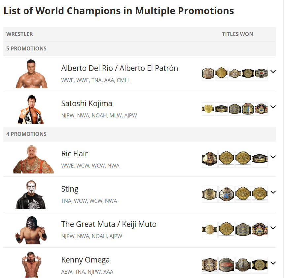285x278 pixels.
Task: Expand Satoshi Kojima row chevron
Action: [273, 107]
